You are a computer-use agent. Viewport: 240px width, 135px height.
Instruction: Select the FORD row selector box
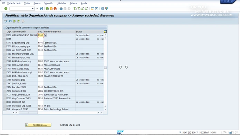(4, 61)
